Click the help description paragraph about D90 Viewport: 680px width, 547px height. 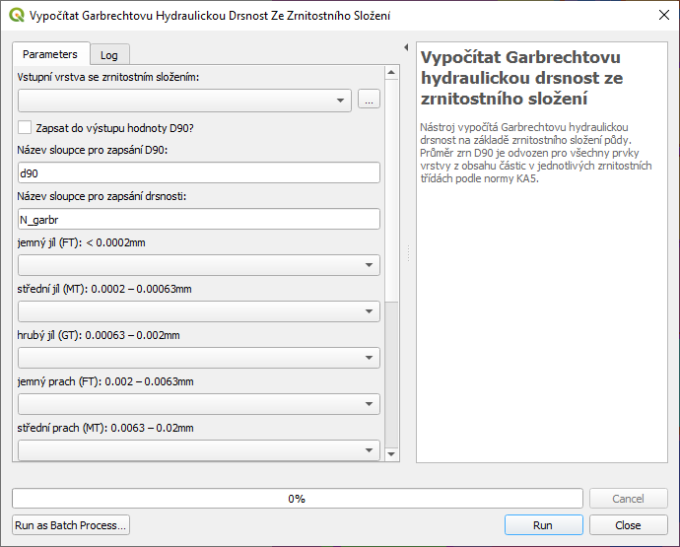tap(535, 153)
